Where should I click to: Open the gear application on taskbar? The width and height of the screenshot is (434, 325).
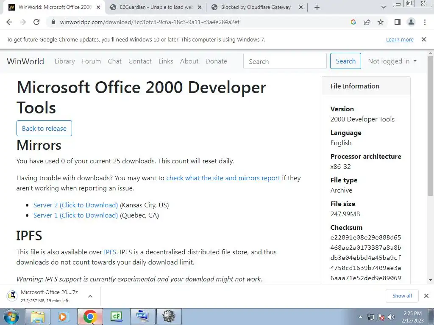pyautogui.click(x=169, y=317)
